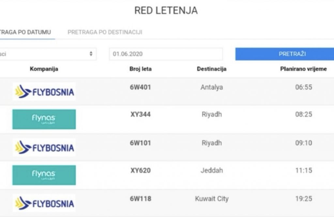Select flight number XY344

pyautogui.click(x=140, y=114)
